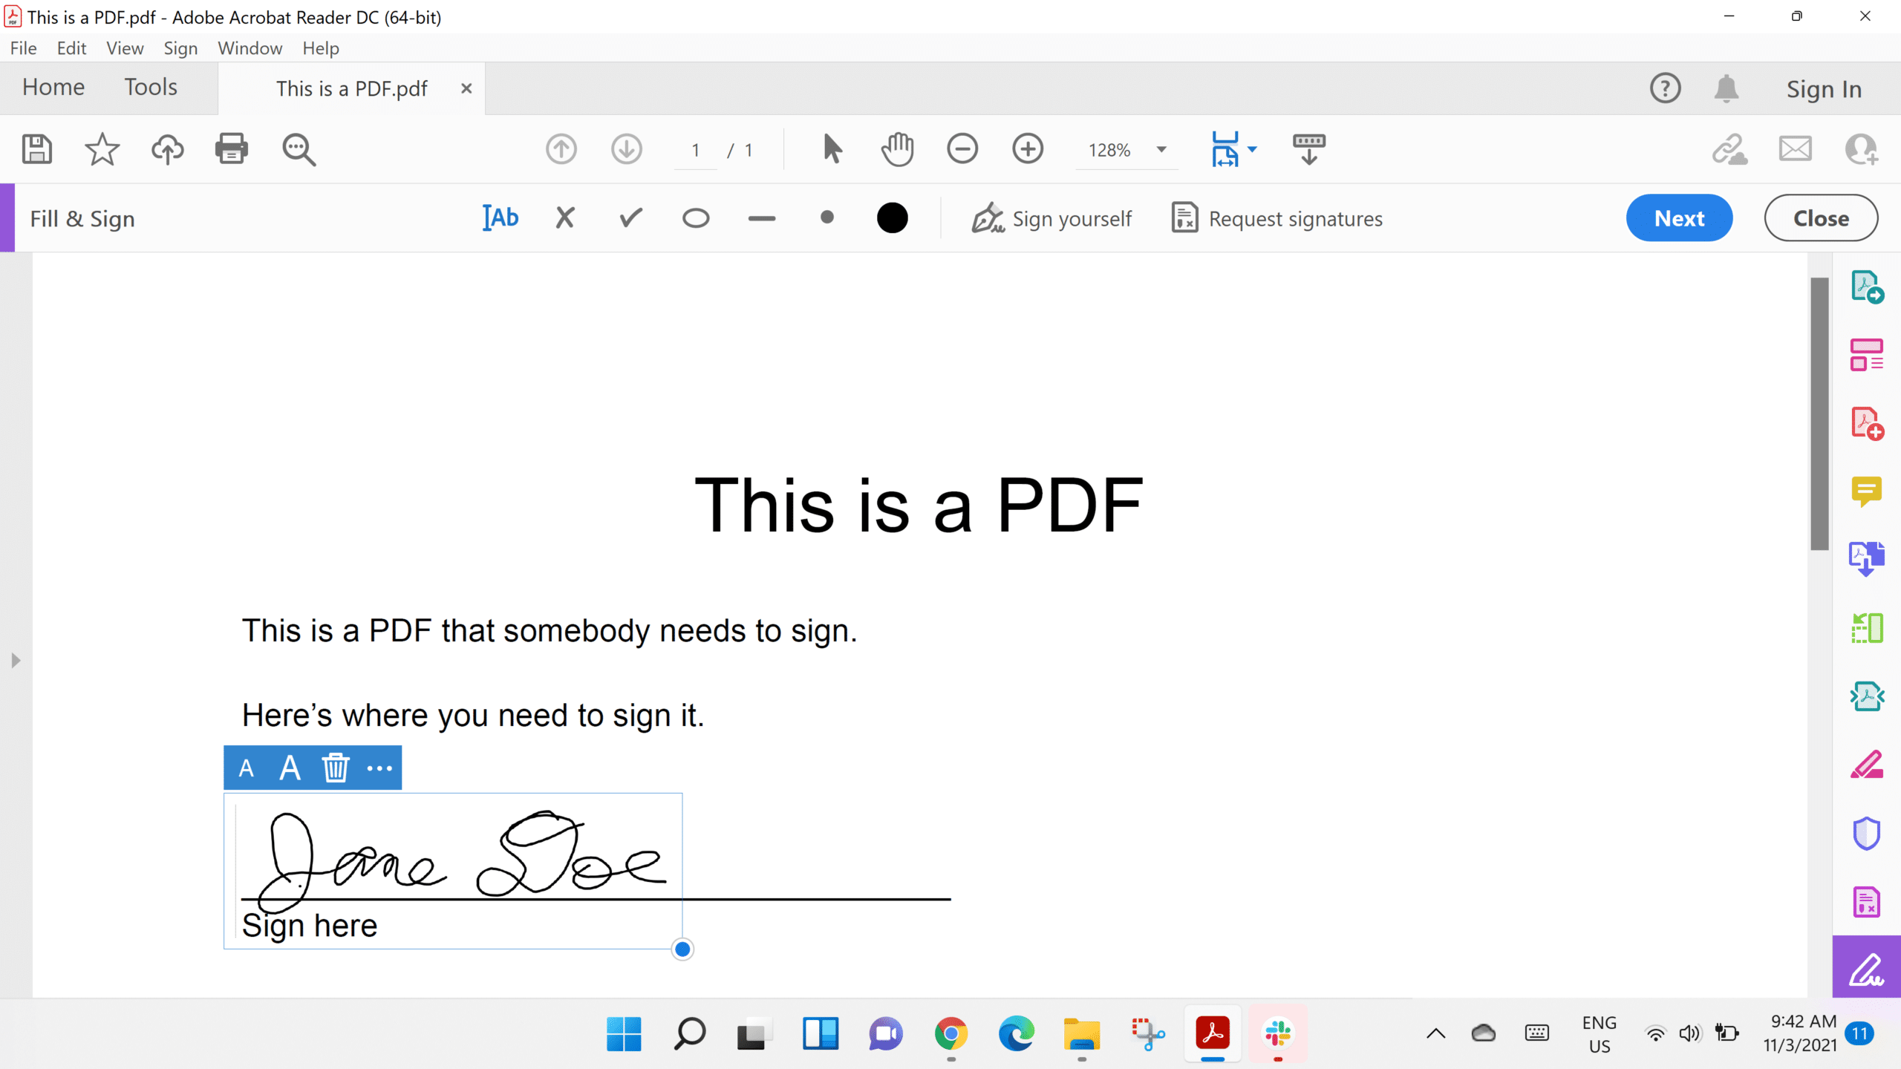
Task: Activate the arrow Selection tool
Action: pos(832,149)
